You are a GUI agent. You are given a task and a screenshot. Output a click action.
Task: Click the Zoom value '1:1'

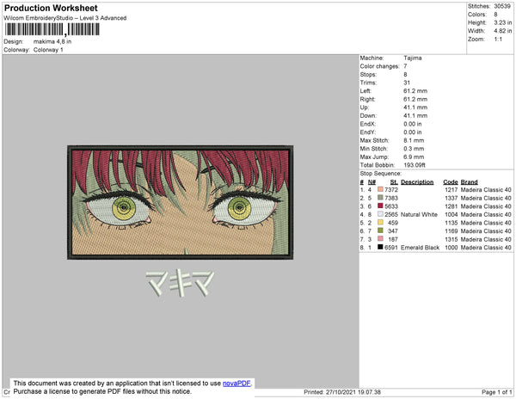(x=498, y=40)
